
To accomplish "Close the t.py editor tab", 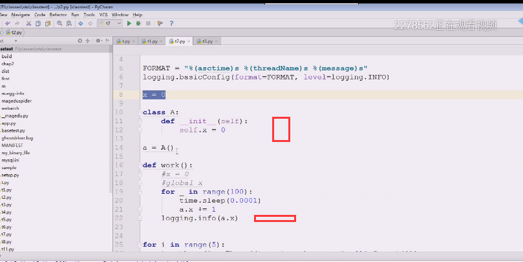I will pos(133,41).
